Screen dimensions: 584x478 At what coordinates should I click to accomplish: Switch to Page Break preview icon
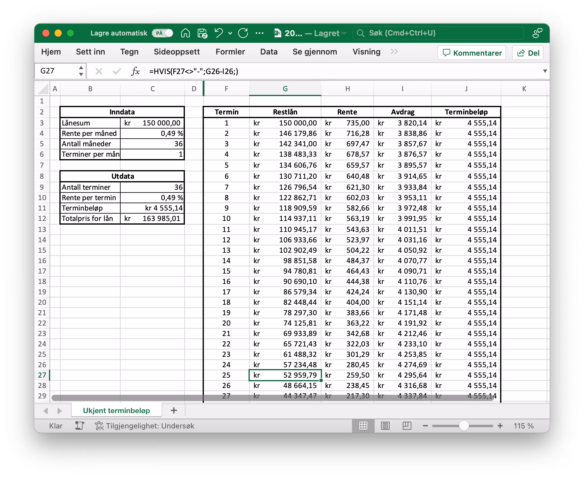(407, 426)
